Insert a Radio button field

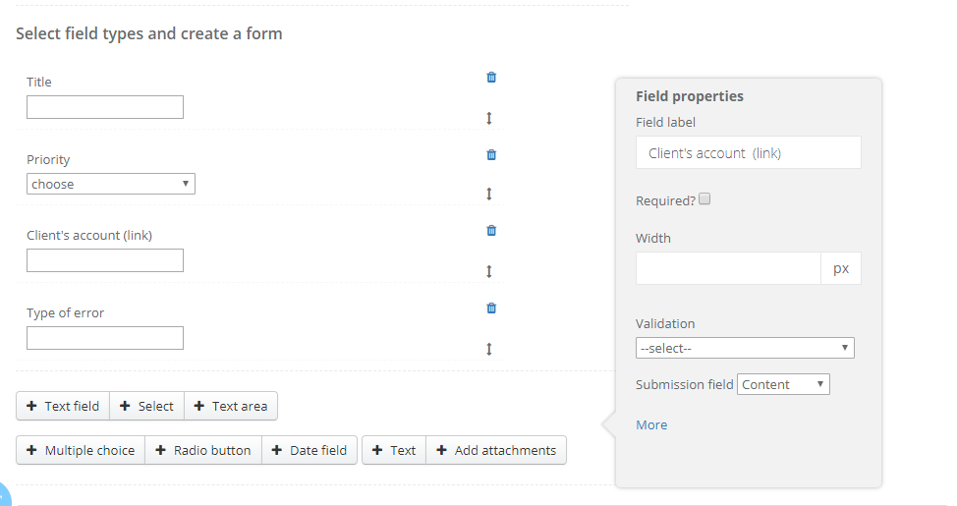click(x=203, y=450)
